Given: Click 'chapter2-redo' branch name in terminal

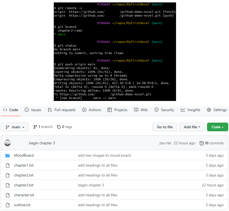Looking at the screenshot, I should click(70, 31).
